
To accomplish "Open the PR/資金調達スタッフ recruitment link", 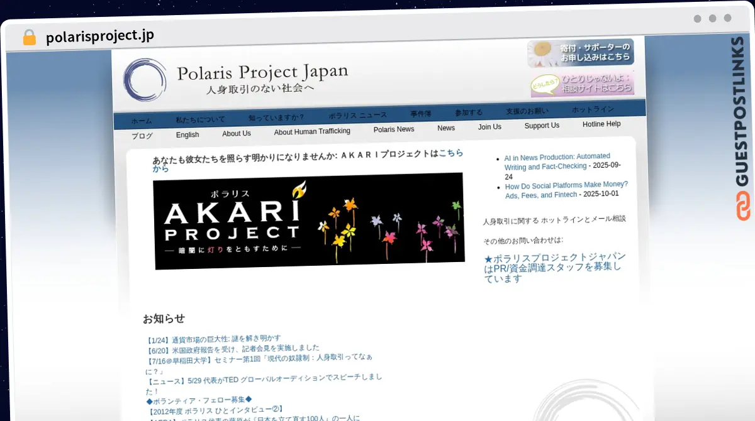I will click(554, 268).
